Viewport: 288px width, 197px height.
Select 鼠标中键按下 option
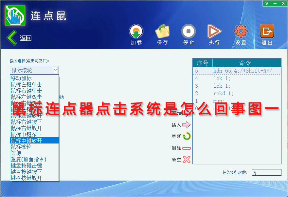34,134
